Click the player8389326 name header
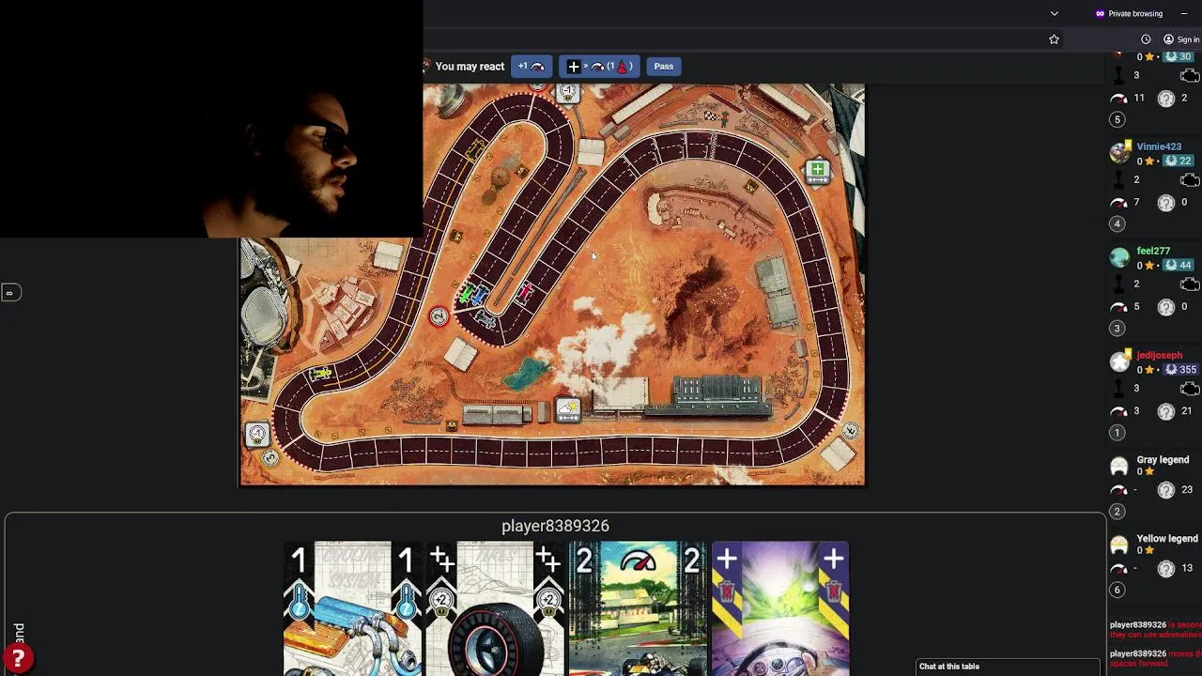This screenshot has height=676, width=1202. (555, 526)
